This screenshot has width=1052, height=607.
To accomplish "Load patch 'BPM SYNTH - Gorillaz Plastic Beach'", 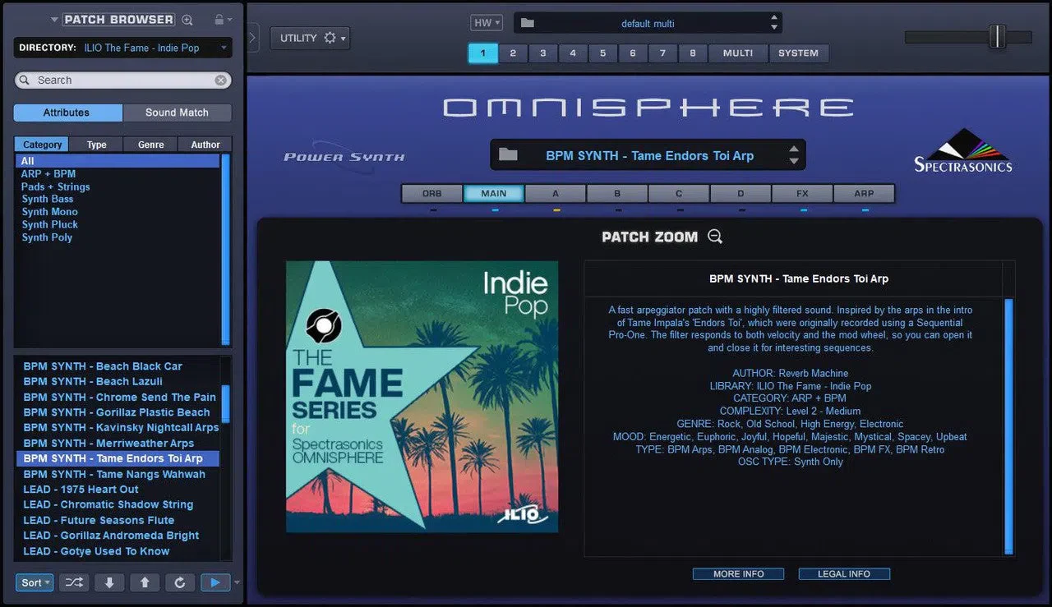I will click(117, 412).
